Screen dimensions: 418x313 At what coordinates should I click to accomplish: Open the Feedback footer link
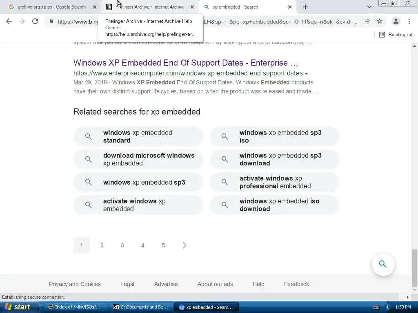pos(296,284)
